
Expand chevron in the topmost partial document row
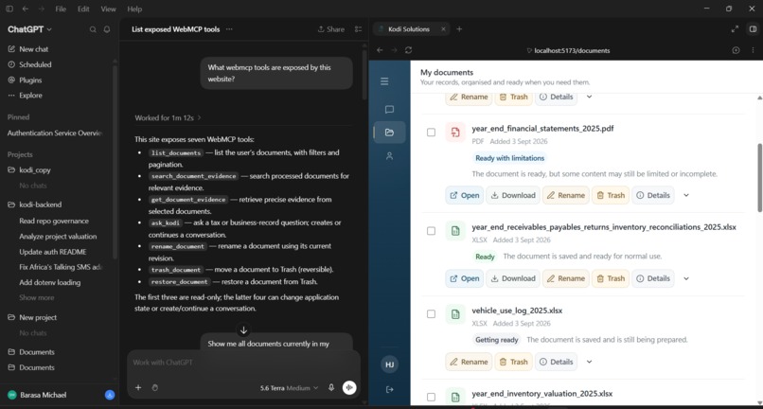[589, 97]
